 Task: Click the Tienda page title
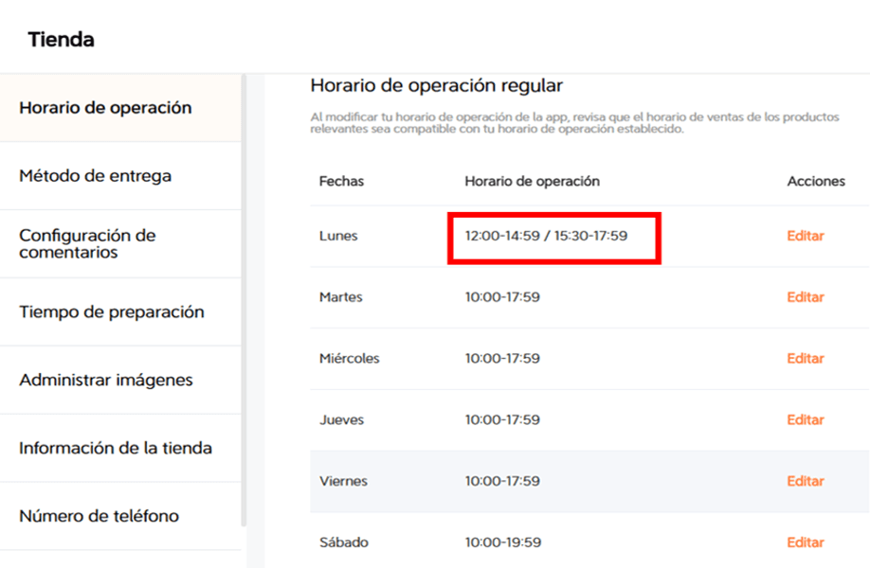[62, 39]
